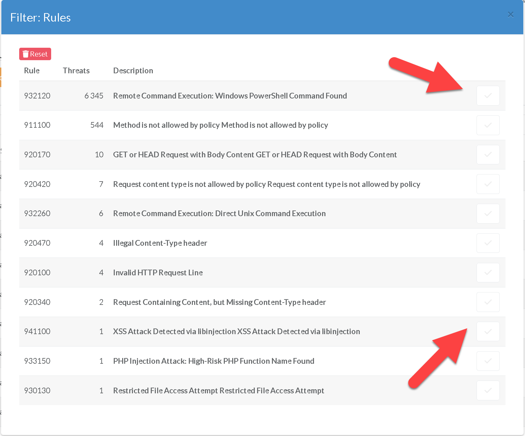
Task: Toggle PHP Injection Attack rule checkbox
Action: click(x=488, y=361)
